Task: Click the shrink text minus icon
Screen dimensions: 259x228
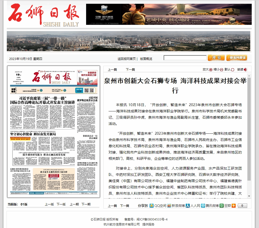Action: [x=222, y=70]
